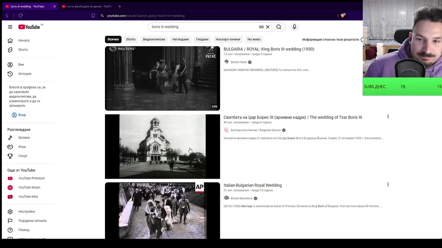Select the На живо filter chip
This screenshot has height=248, width=442.
(254, 39)
